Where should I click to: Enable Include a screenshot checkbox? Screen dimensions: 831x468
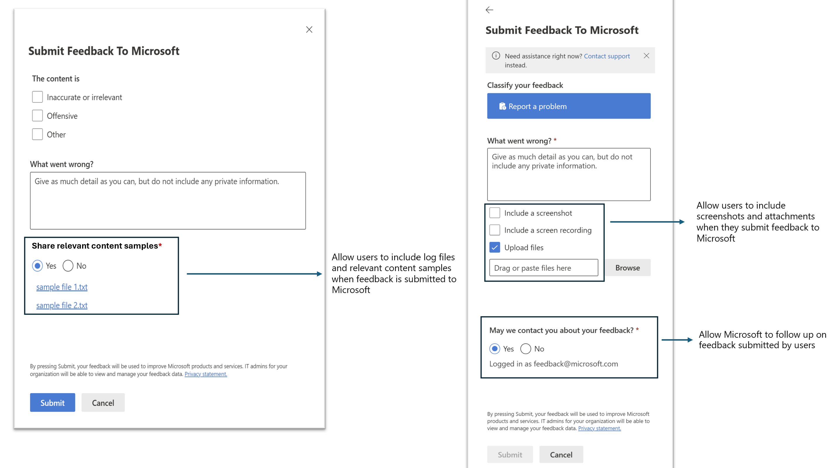(495, 212)
